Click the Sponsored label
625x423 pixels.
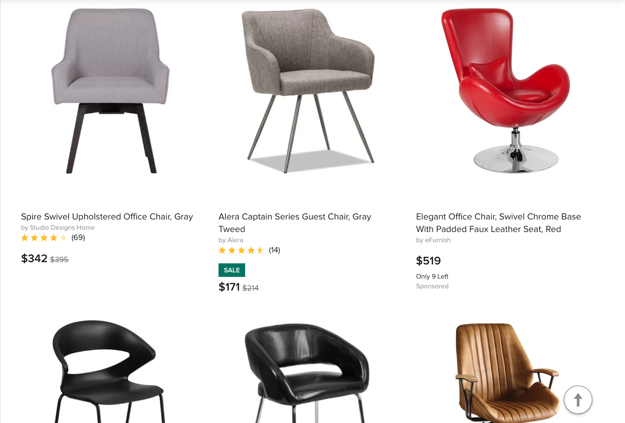(432, 286)
